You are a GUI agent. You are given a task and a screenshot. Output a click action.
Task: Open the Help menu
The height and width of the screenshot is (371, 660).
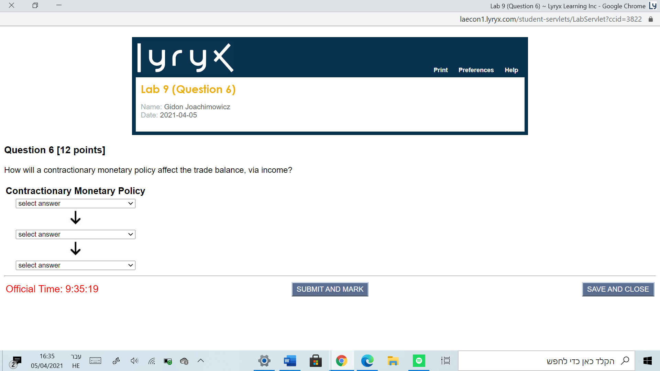pyautogui.click(x=511, y=70)
